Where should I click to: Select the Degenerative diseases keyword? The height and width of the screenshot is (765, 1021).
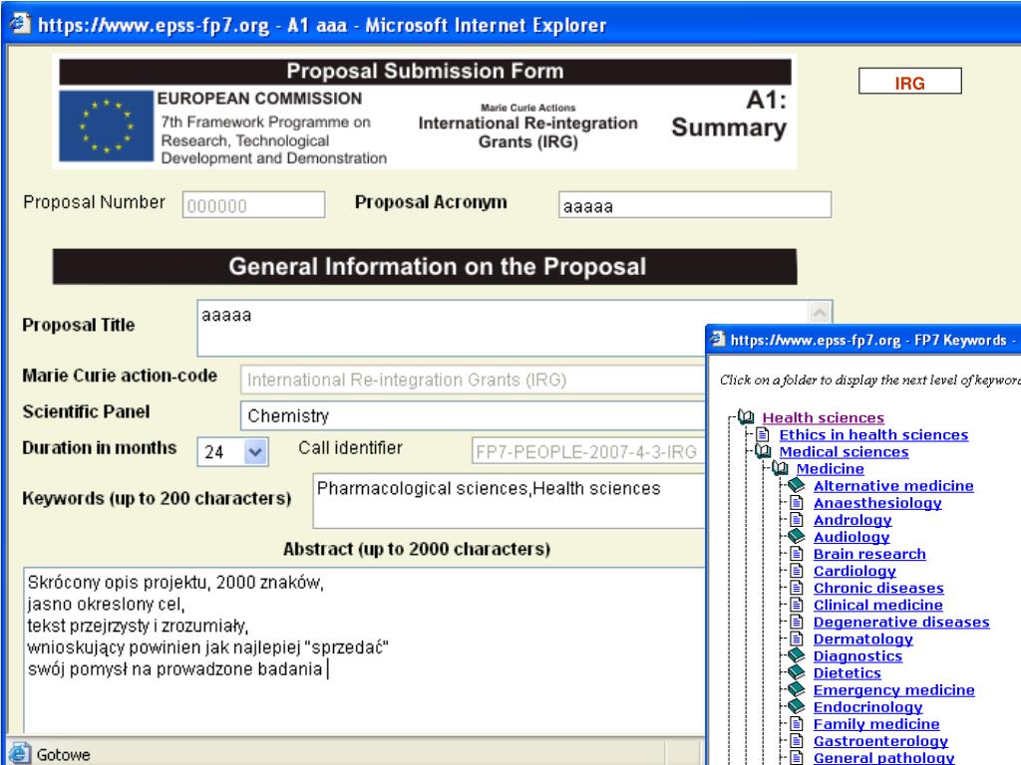901,622
